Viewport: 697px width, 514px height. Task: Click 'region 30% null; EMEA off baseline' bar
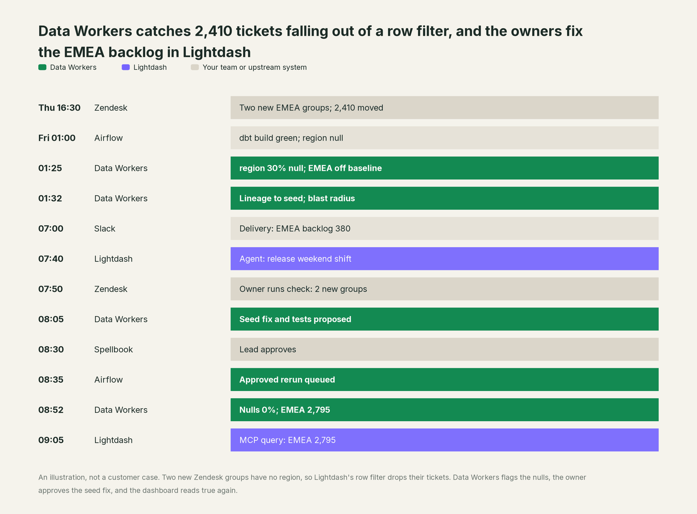pyautogui.click(x=444, y=168)
